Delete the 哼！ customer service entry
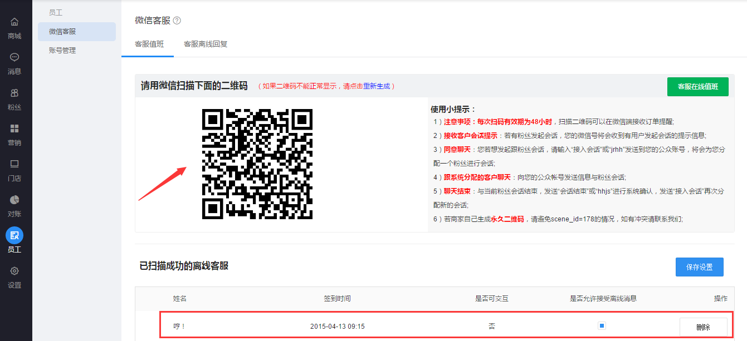The height and width of the screenshot is (341, 747). [x=703, y=327]
